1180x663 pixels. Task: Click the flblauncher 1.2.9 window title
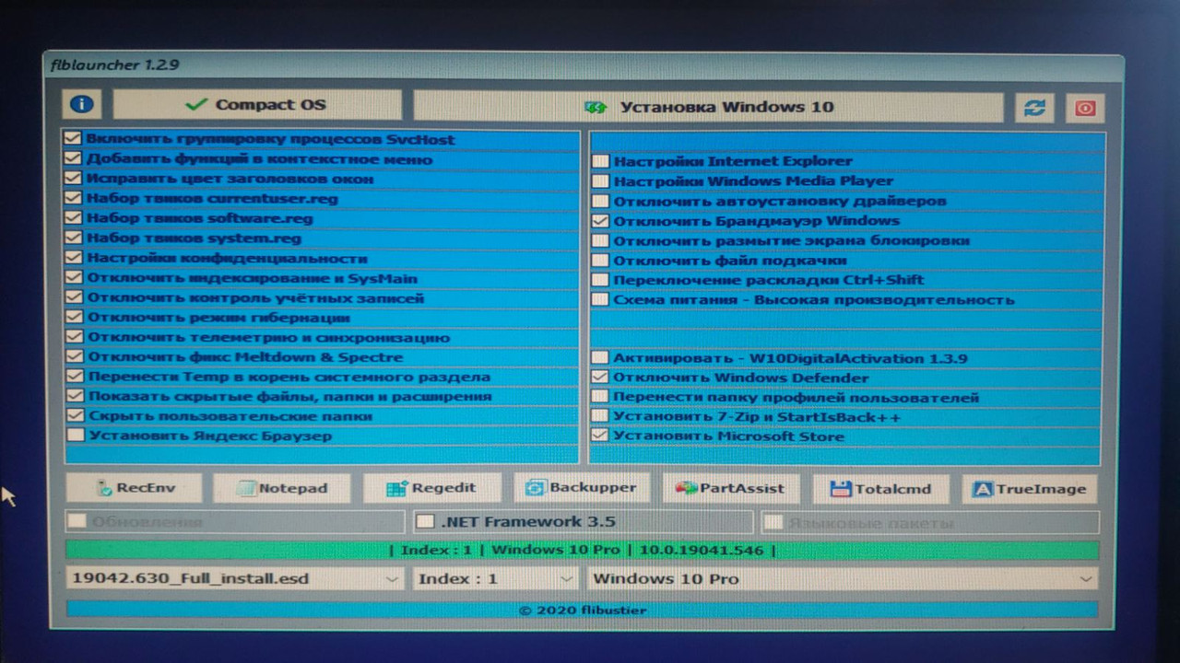coord(116,65)
